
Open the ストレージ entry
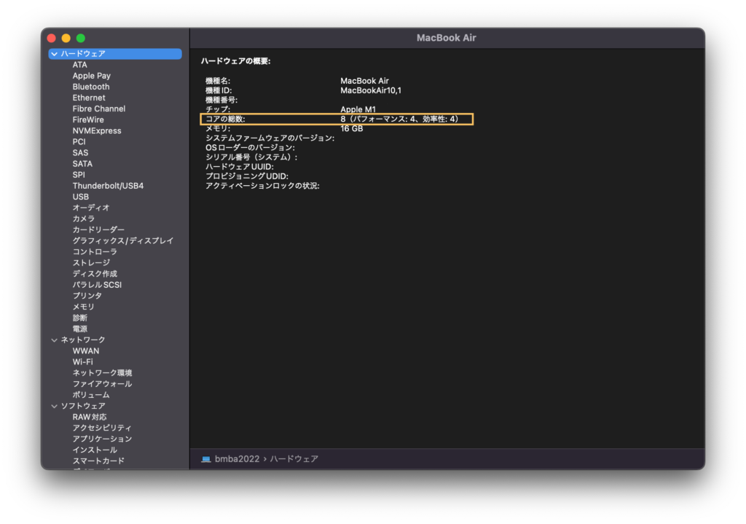click(91, 262)
